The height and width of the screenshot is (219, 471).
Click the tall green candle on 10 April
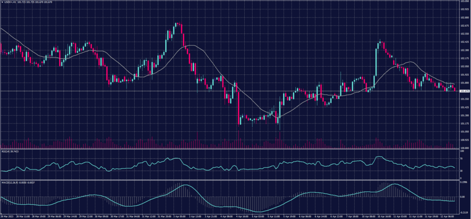(x=377, y=62)
